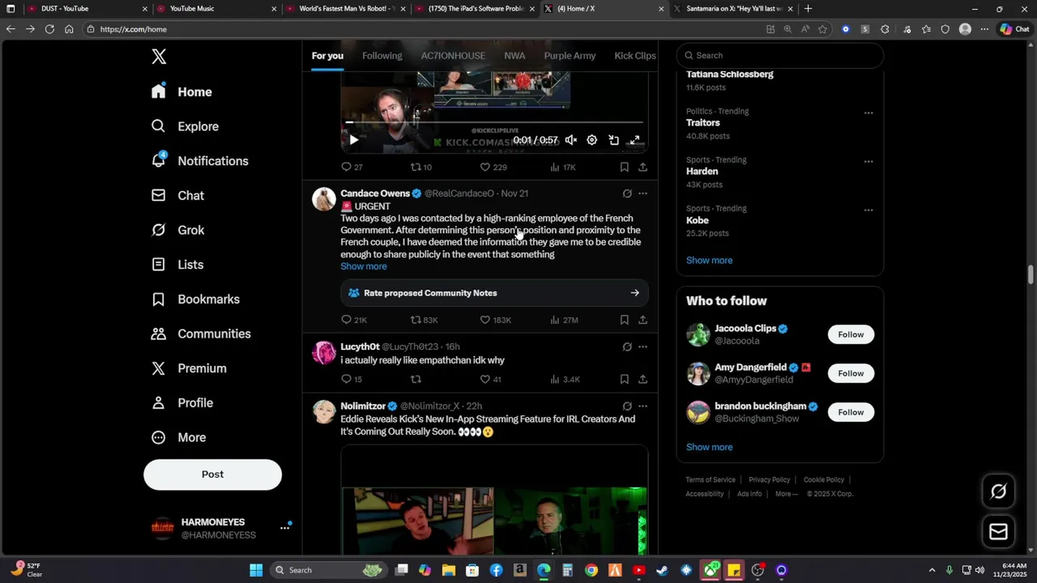
Task: Switch to the Purple Army tab
Action: (x=570, y=56)
